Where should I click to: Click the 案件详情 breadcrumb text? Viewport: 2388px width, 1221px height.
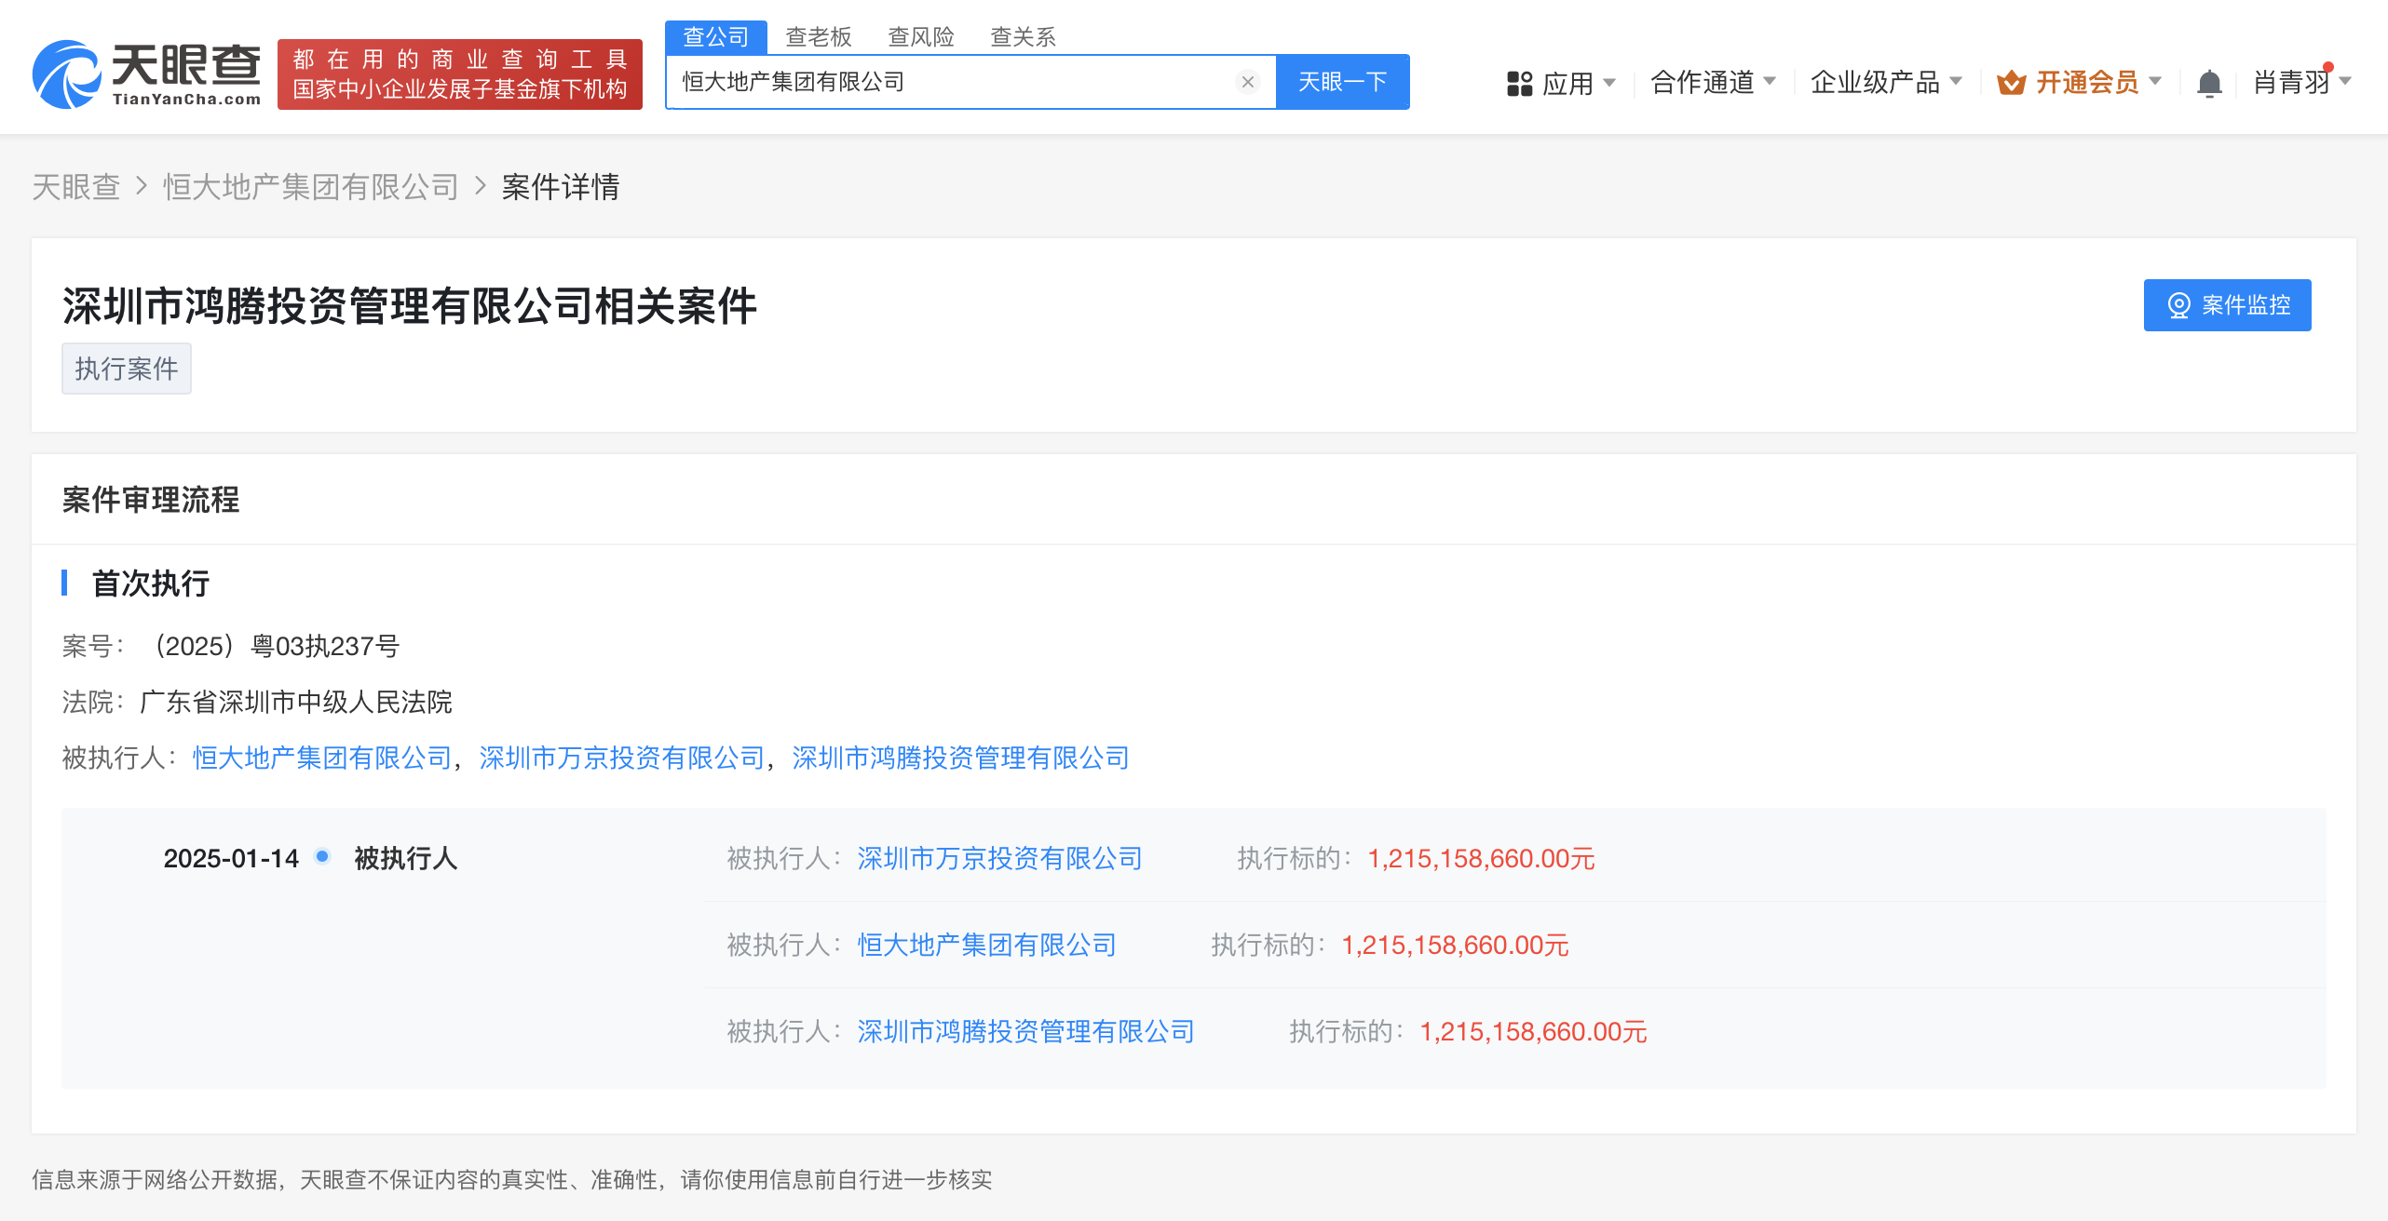pos(561,187)
